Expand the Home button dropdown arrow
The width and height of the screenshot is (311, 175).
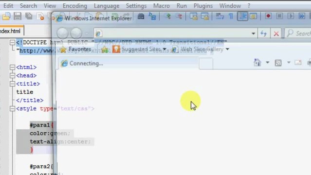coord(267,63)
